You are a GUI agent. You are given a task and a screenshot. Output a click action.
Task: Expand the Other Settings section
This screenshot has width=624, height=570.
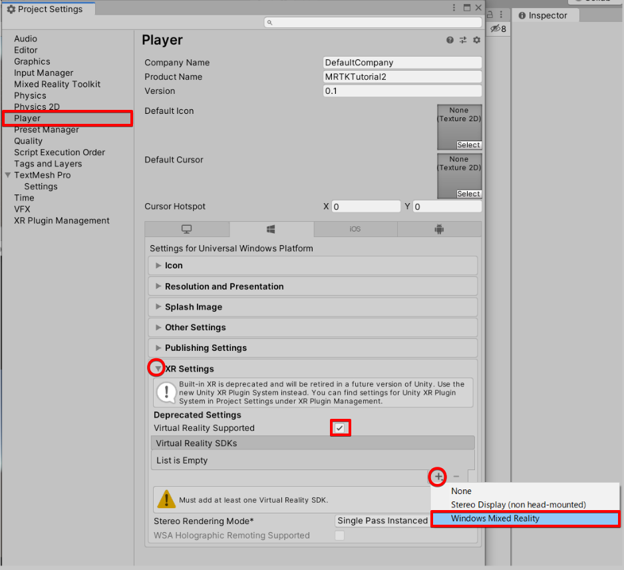pos(313,328)
